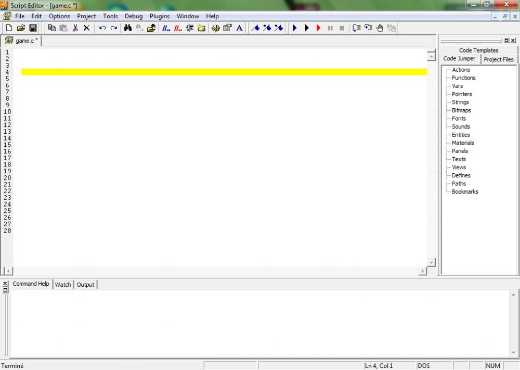Create a new file with the blank page icon
Screen dimensions: 520x370
[9, 28]
